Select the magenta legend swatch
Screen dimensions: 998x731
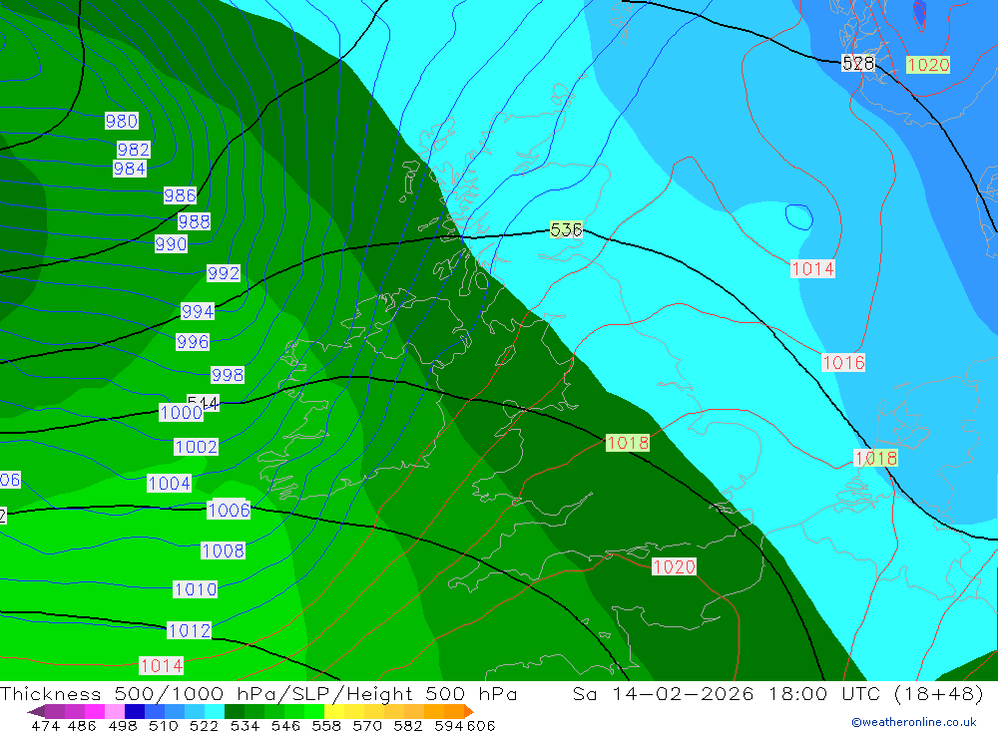coord(95,711)
